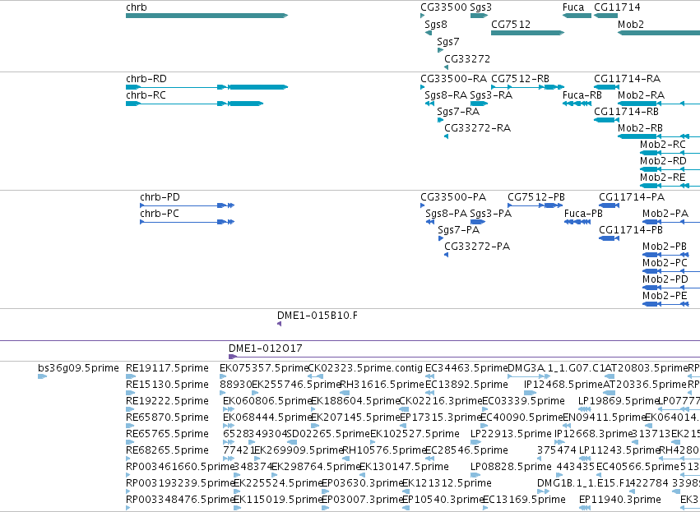
Task: Click the CG33500 gene arrow glyph
Action: [422, 16]
